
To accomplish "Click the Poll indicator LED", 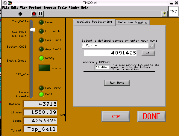I will 41,94.
